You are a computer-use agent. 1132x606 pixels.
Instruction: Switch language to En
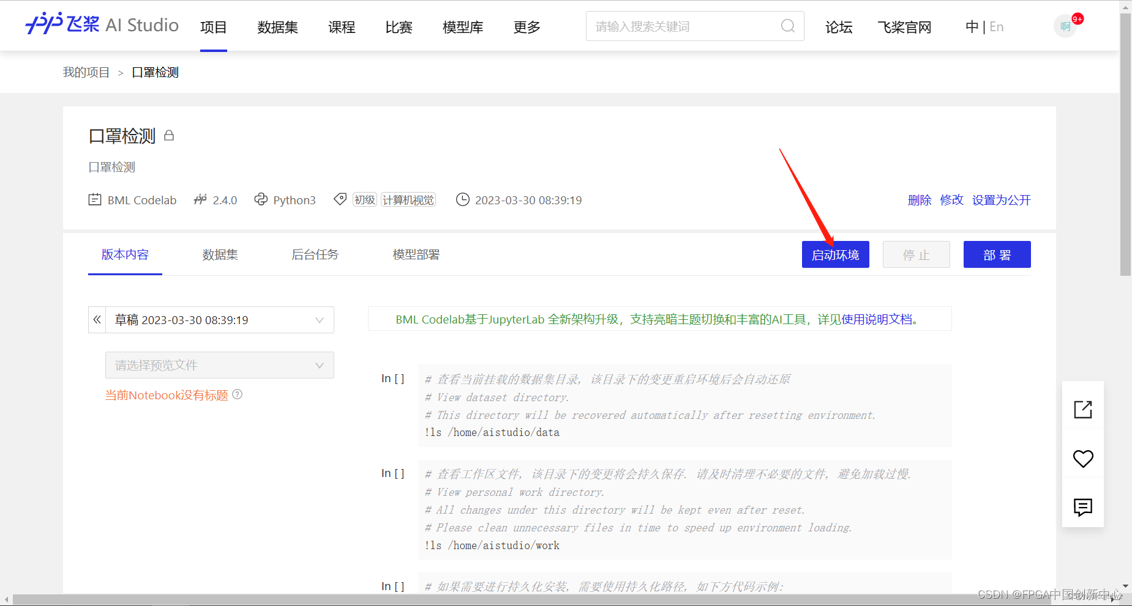997,27
